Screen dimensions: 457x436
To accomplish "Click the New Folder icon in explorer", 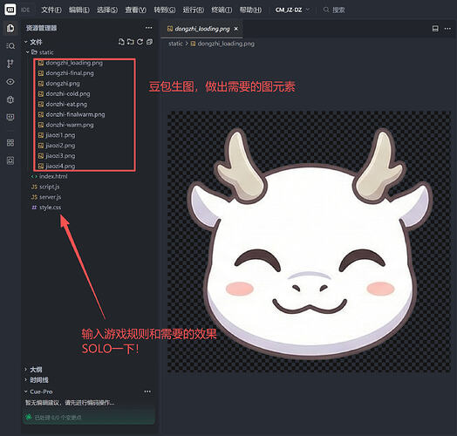I will point(131,42).
